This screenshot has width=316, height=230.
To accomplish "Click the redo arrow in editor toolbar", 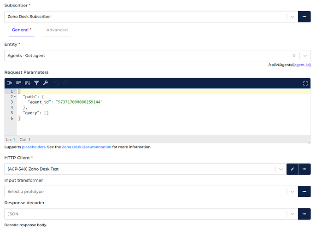I will (66, 83).
